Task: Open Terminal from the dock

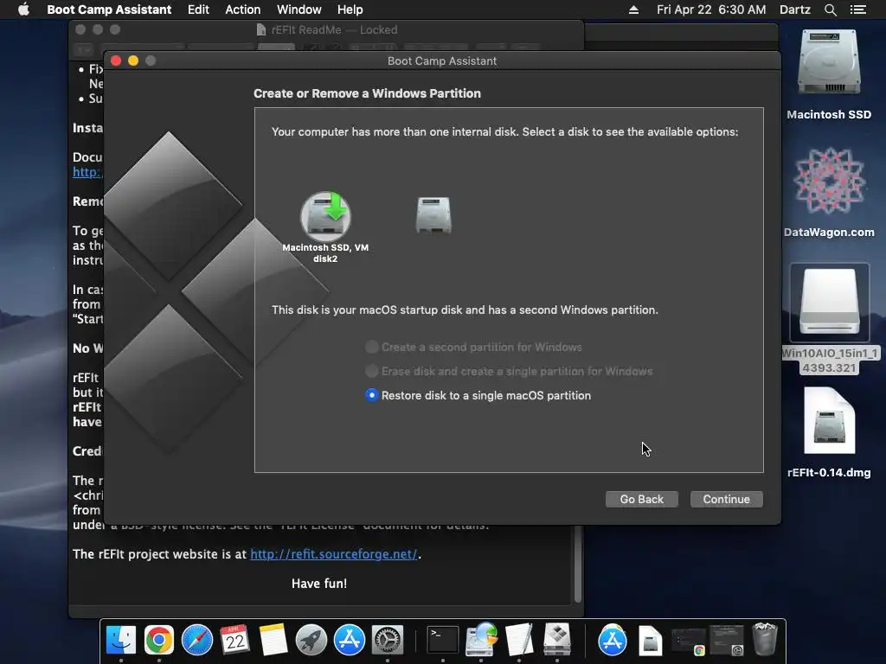Action: tap(442, 640)
